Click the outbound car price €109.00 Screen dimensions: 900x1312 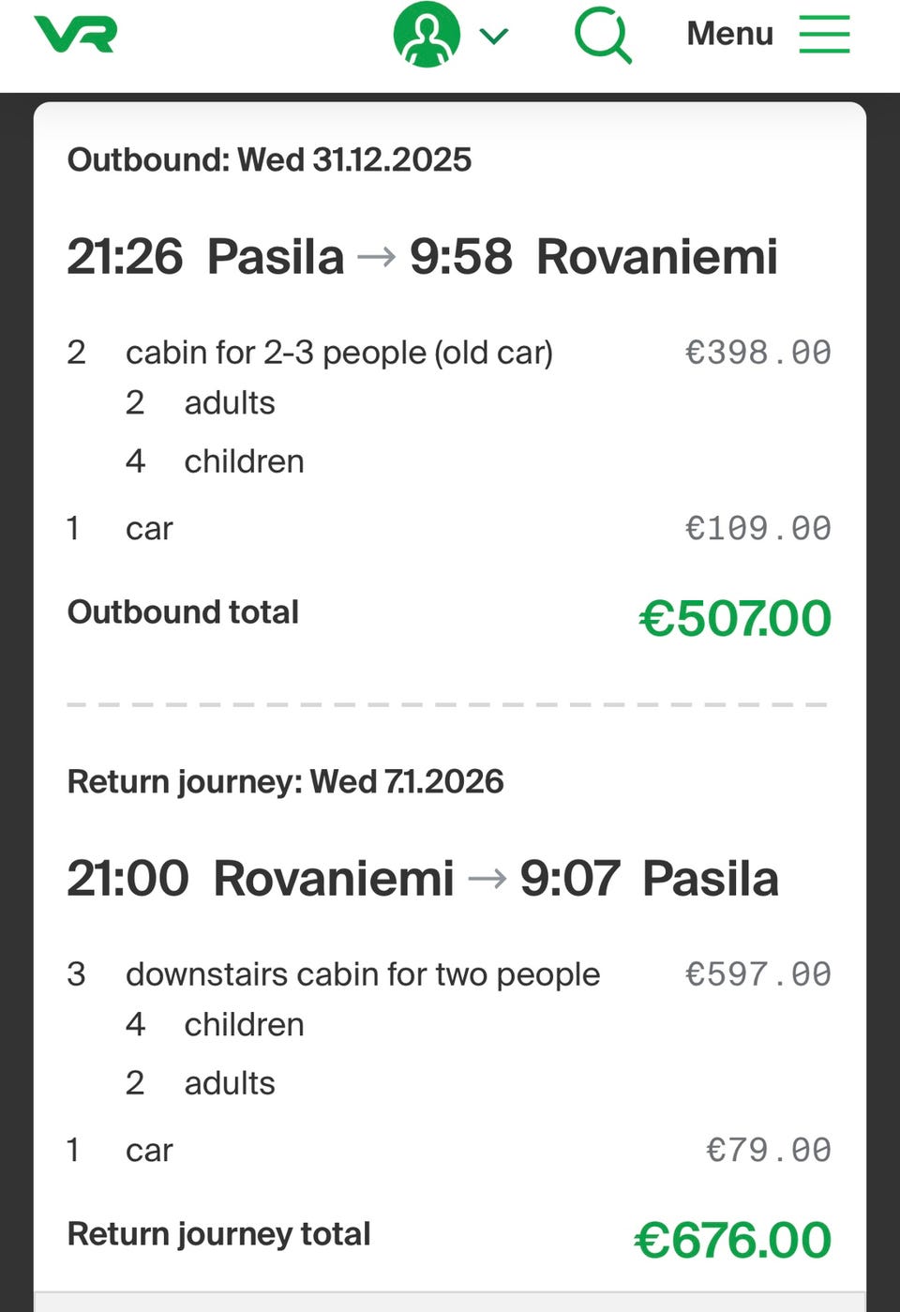click(757, 528)
